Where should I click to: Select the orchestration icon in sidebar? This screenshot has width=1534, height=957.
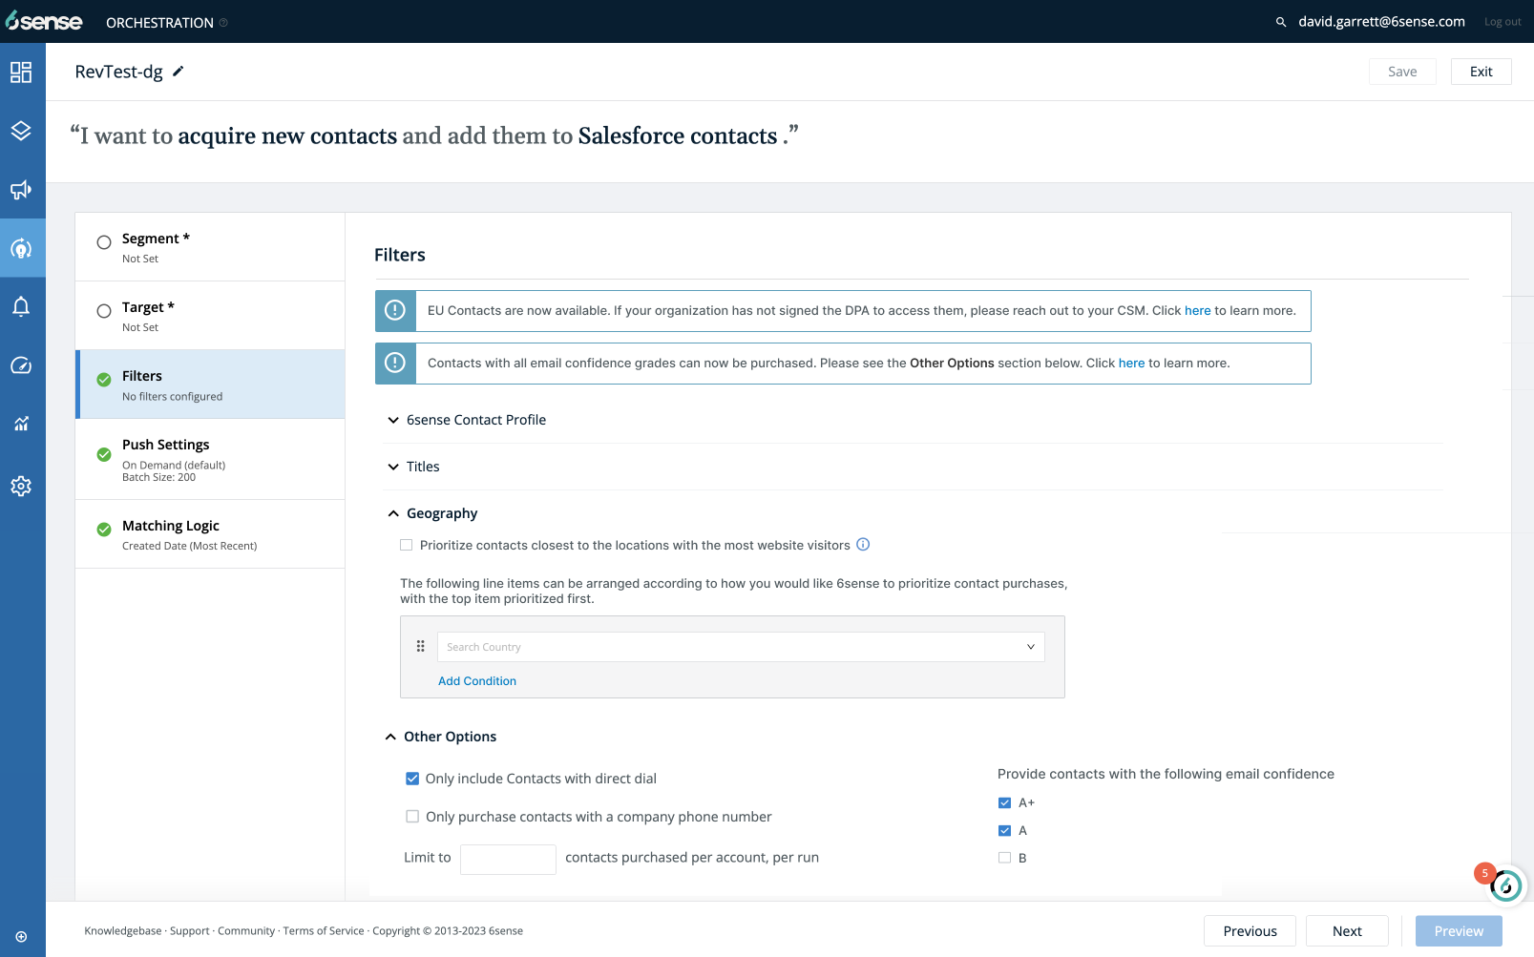point(21,248)
